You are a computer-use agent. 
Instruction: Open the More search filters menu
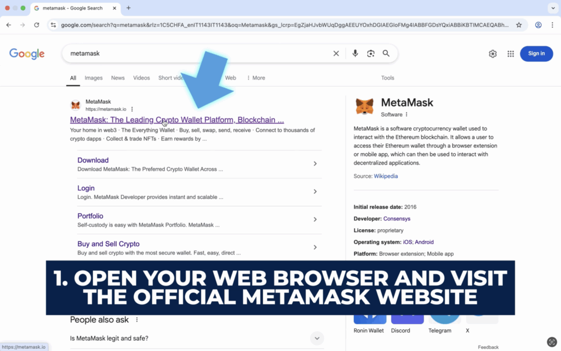(x=256, y=78)
